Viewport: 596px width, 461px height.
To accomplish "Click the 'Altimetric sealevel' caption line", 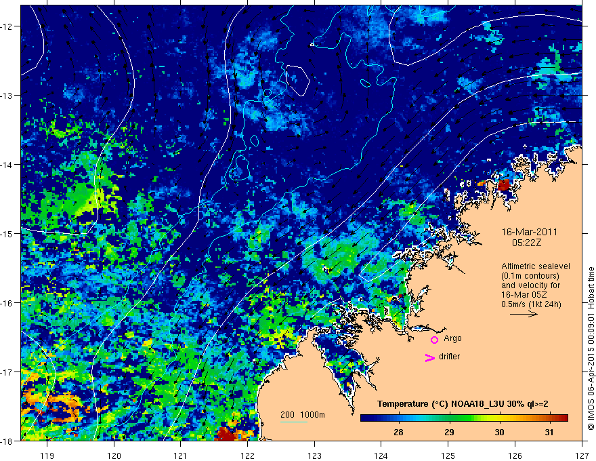I will [x=536, y=266].
